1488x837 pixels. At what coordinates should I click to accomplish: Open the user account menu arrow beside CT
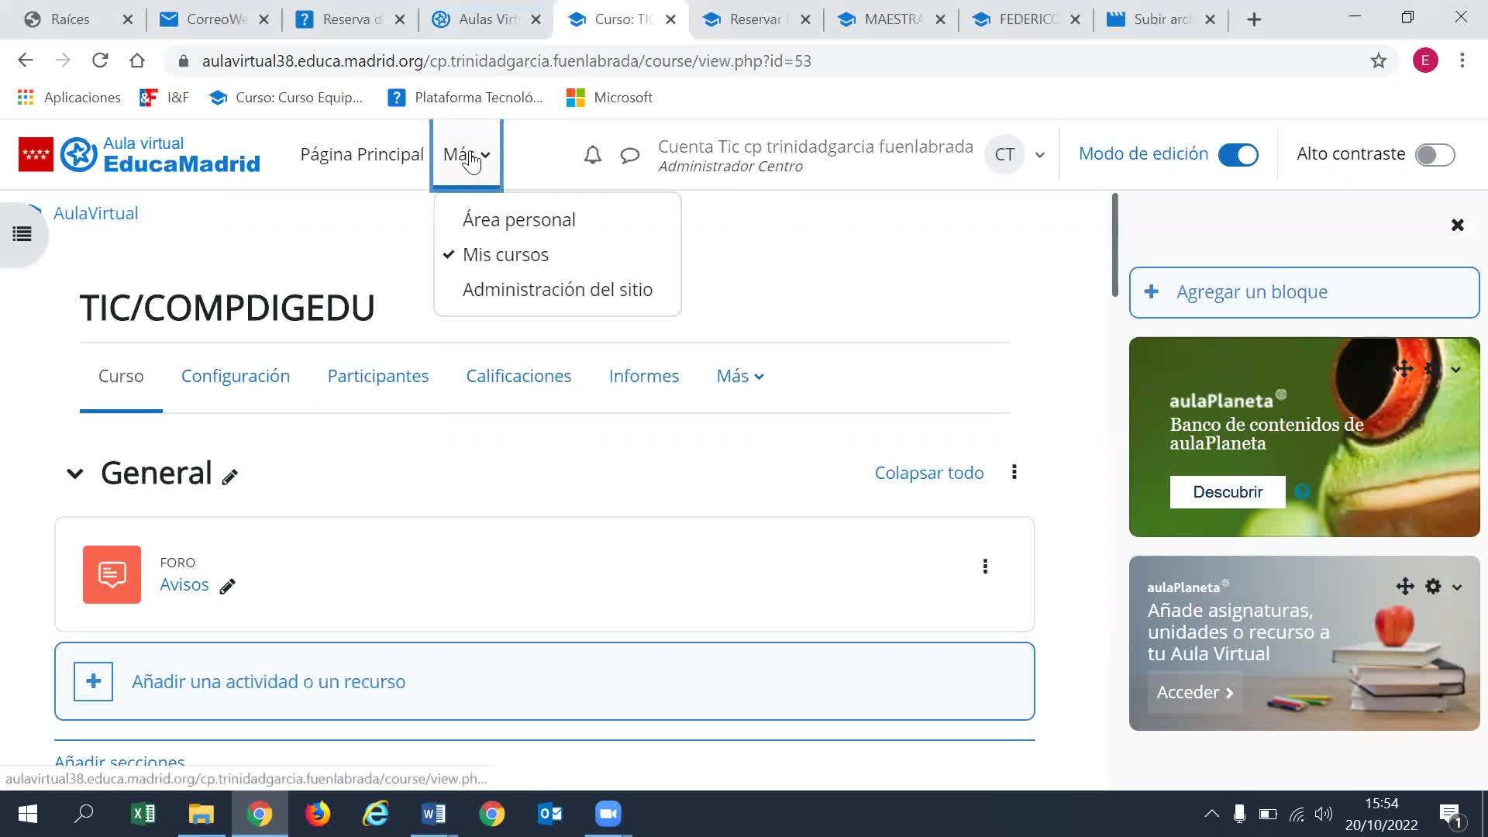click(x=1040, y=155)
